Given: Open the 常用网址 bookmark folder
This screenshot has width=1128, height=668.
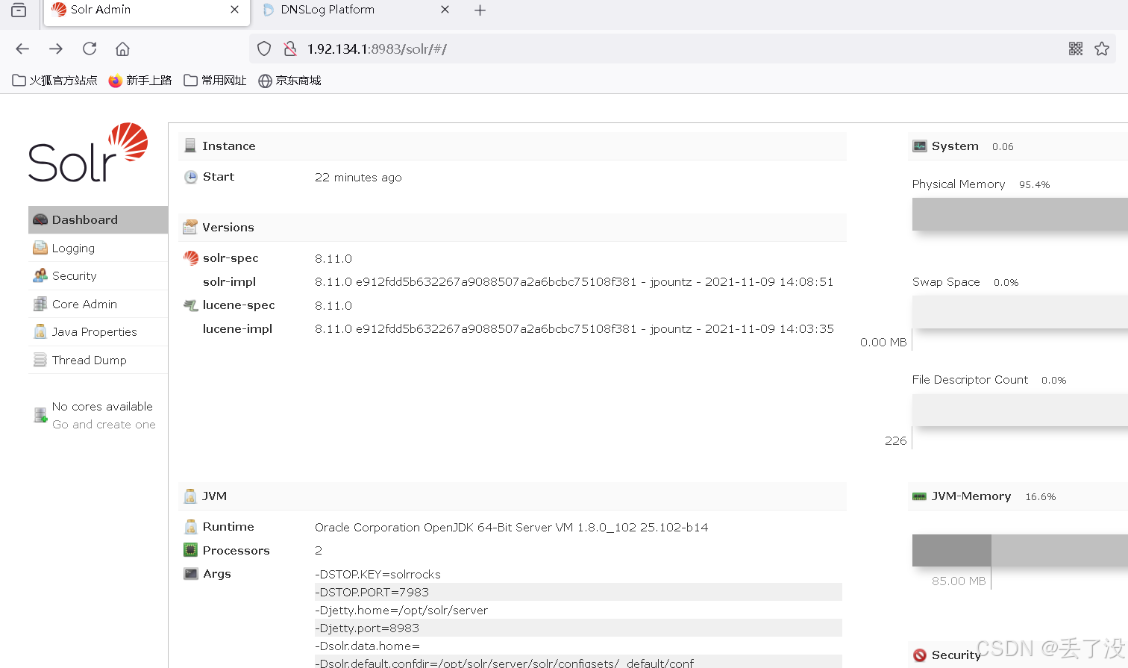Looking at the screenshot, I should click(x=215, y=80).
